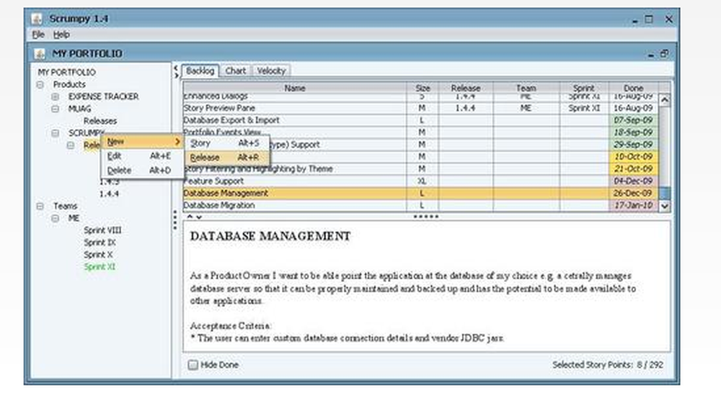Select Sprint VIII under ME
The image size is (721, 398).
[102, 230]
